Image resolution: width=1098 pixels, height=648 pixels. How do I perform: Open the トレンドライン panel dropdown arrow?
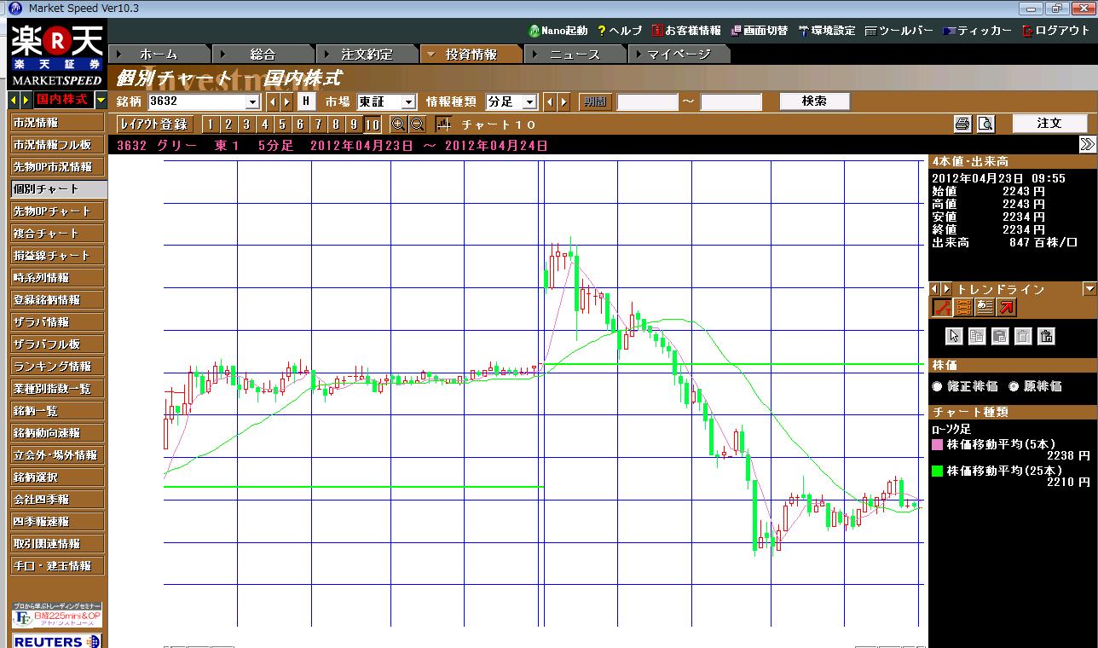(x=1089, y=289)
